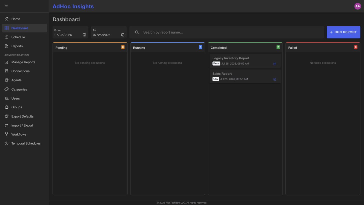Click the Groups icon in the sidebar
Image resolution: width=364 pixels, height=205 pixels.
pyautogui.click(x=6, y=107)
